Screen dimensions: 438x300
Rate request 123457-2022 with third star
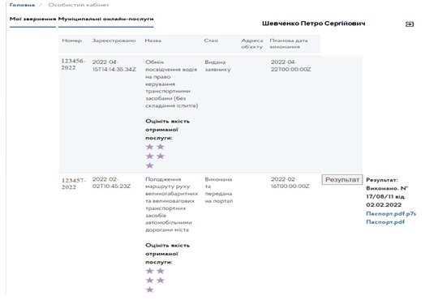[x=150, y=281]
